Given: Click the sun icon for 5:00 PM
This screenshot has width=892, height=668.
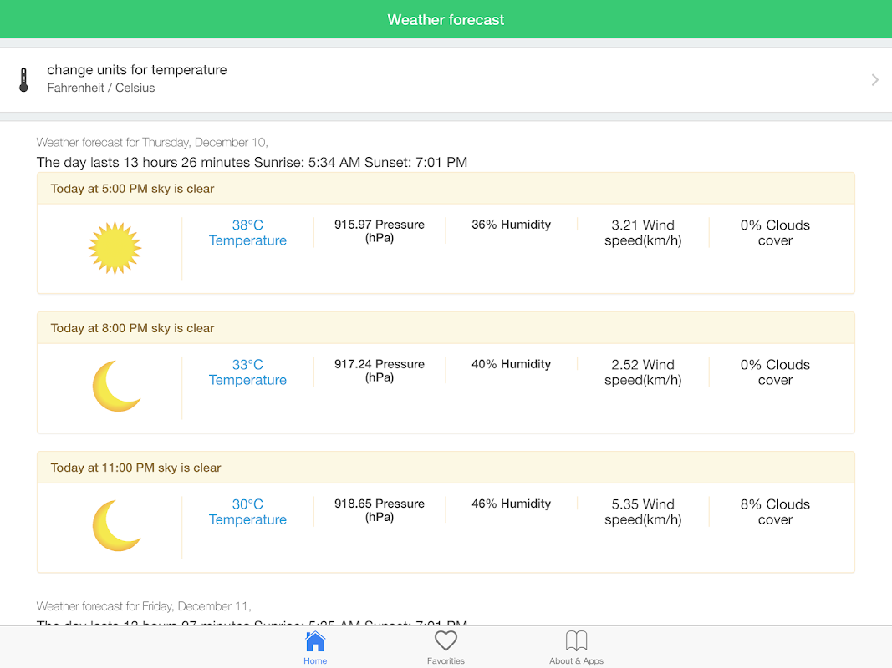Looking at the screenshot, I should [115, 248].
